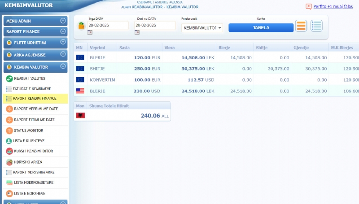Click the Lista e Klienteve icon

coord(9,141)
